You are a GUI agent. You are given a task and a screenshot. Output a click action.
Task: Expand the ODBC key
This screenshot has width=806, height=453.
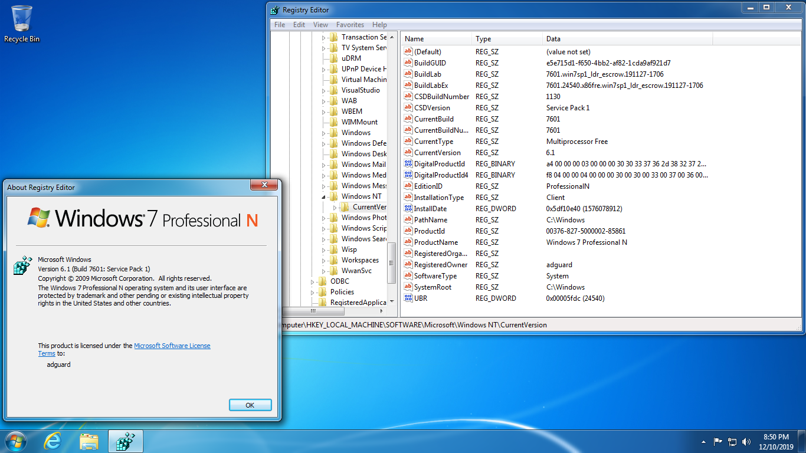[313, 281]
